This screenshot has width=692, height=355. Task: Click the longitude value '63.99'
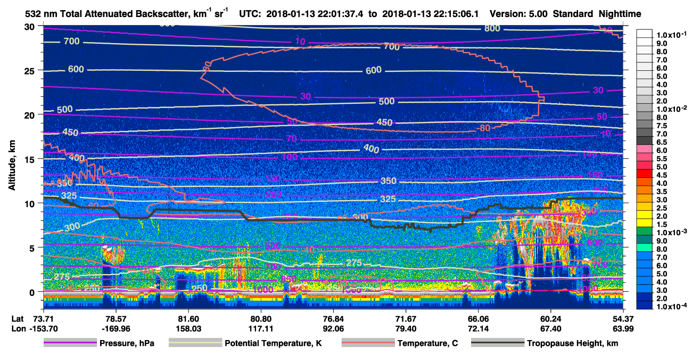click(623, 328)
